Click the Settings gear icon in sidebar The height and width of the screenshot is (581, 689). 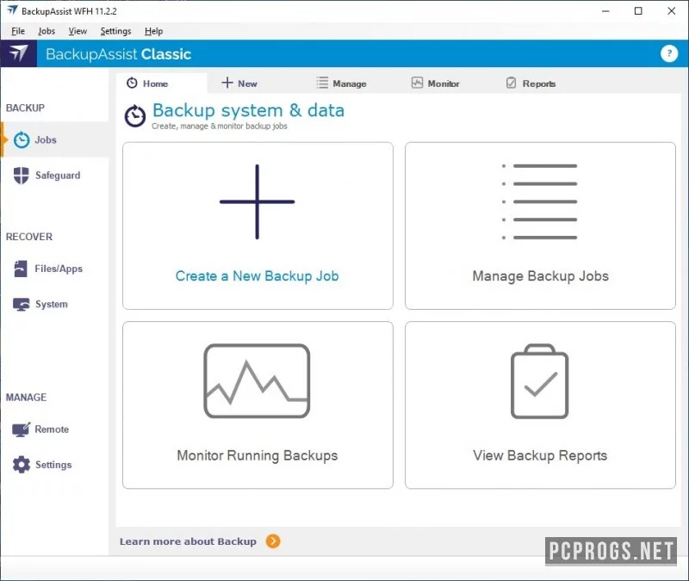(21, 465)
